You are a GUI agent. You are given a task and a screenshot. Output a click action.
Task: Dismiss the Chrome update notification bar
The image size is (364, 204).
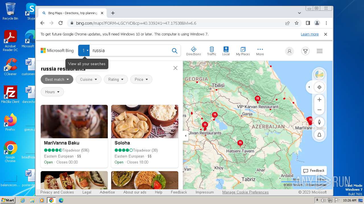point(326,34)
